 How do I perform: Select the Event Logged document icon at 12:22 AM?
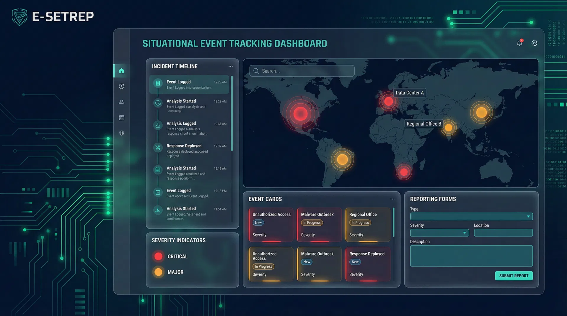[x=158, y=83]
